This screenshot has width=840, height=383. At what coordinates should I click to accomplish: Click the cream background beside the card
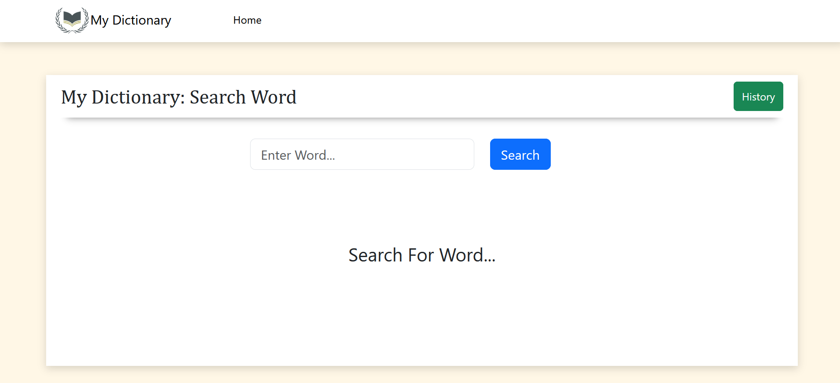tap(23, 219)
